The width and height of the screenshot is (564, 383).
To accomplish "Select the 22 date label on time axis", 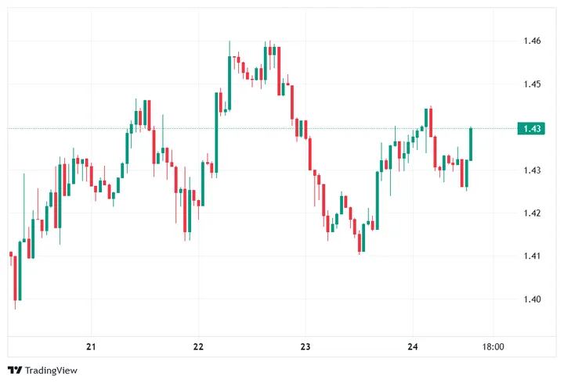I will (198, 347).
